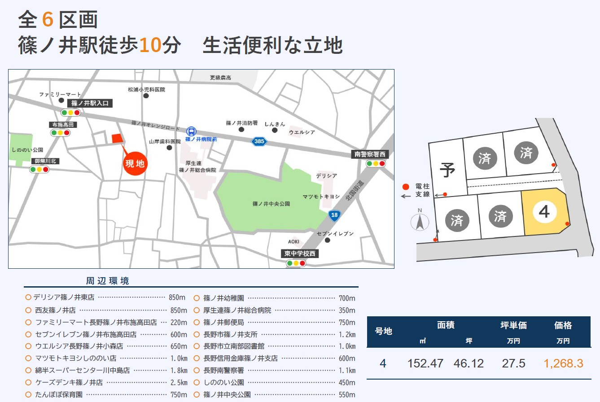Click the blue bus stop icon

click(192, 131)
